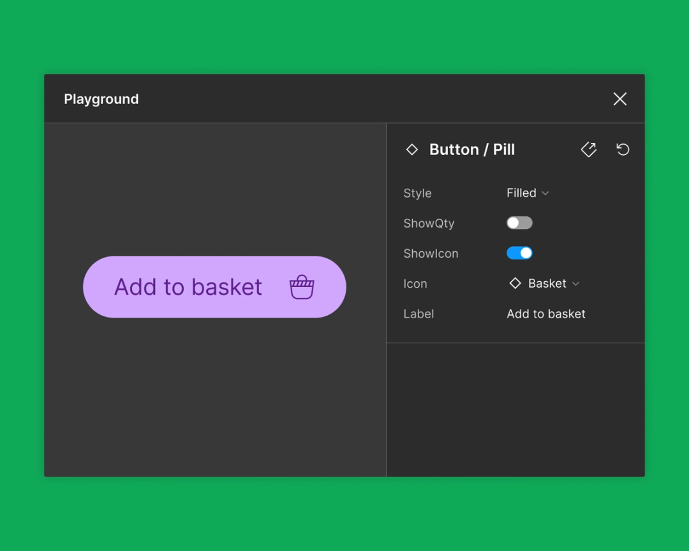Click the component diamond next to Button / Pill
This screenshot has height=551, width=689.
point(411,149)
